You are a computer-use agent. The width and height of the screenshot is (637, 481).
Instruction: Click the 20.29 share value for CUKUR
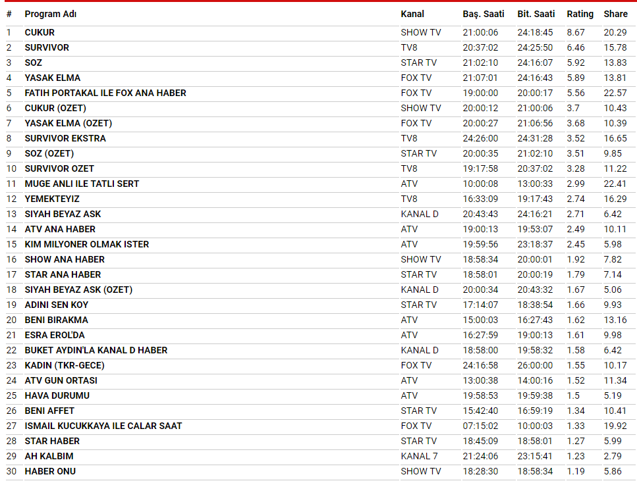click(x=615, y=32)
